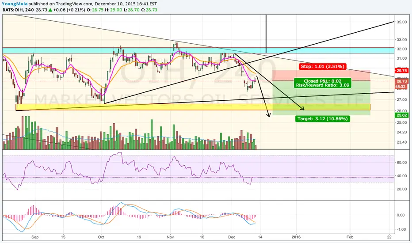Click the 48:32 bar countdown tag
Viewport: 412px width, 243px height.
click(402, 87)
